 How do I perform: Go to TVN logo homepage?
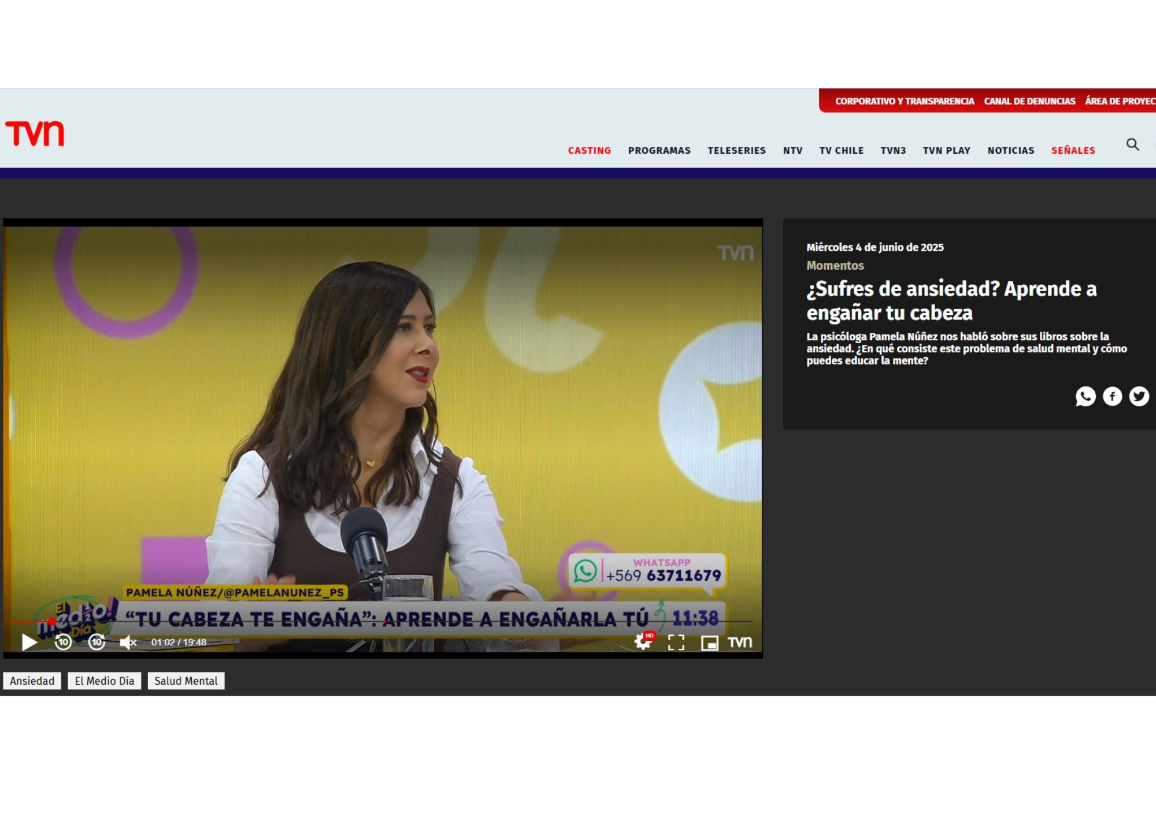(35, 133)
